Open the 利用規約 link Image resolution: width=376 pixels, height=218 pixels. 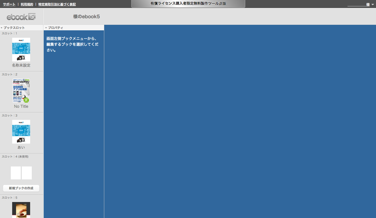[27, 4]
